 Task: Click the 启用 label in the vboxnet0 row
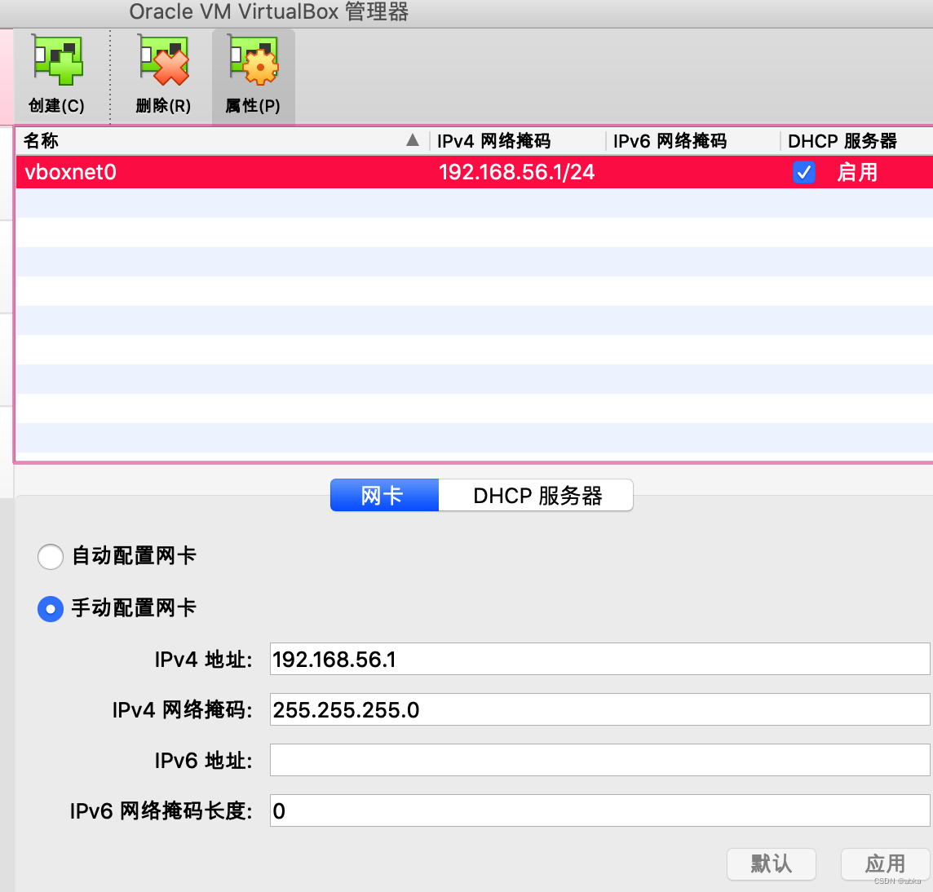coord(857,173)
